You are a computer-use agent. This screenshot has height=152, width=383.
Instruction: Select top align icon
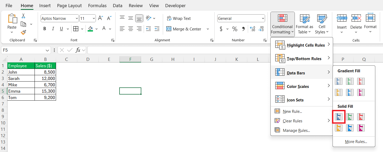click(122, 18)
